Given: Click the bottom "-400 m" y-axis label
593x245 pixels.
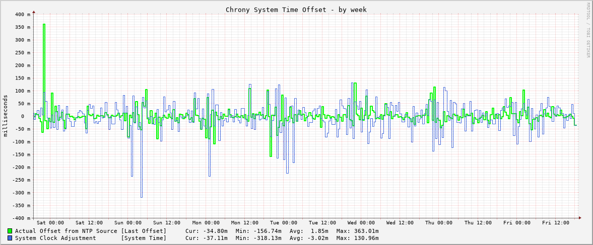Looking at the screenshot, I should [x=22, y=218].
